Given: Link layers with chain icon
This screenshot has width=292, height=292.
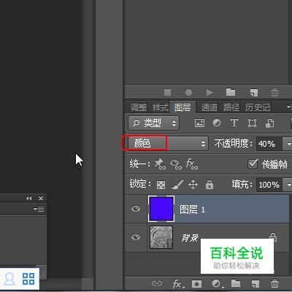Looking at the screenshot, I should [157, 283].
